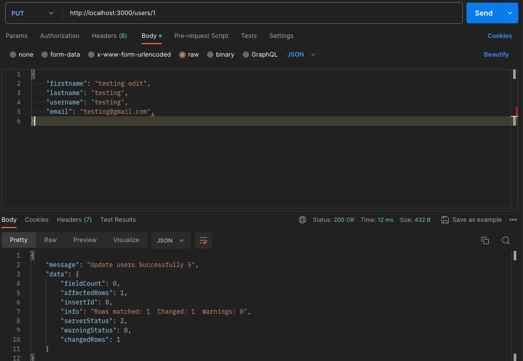Viewport: 523px width, 361px height.
Task: Click the "serverStatus" line in response
Action: click(x=94, y=321)
